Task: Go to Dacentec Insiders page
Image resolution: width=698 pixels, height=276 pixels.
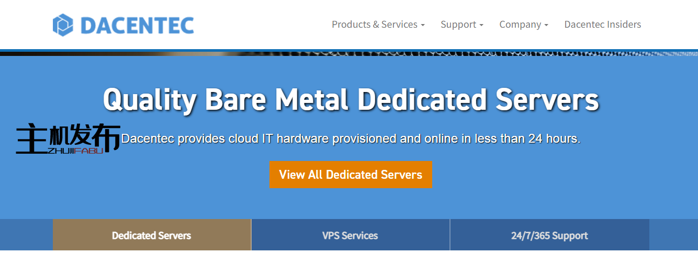Action: 602,25
